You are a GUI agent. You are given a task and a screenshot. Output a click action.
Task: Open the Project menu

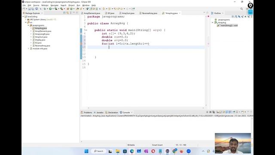click(x=71, y=6)
